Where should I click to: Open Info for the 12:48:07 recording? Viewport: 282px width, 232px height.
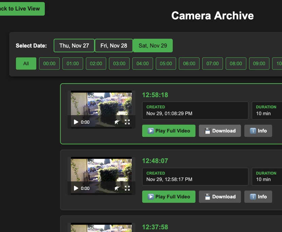point(258,197)
